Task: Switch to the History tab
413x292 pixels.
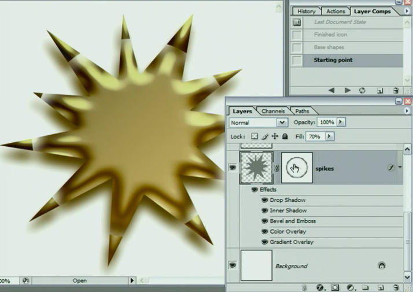Action: 306,11
